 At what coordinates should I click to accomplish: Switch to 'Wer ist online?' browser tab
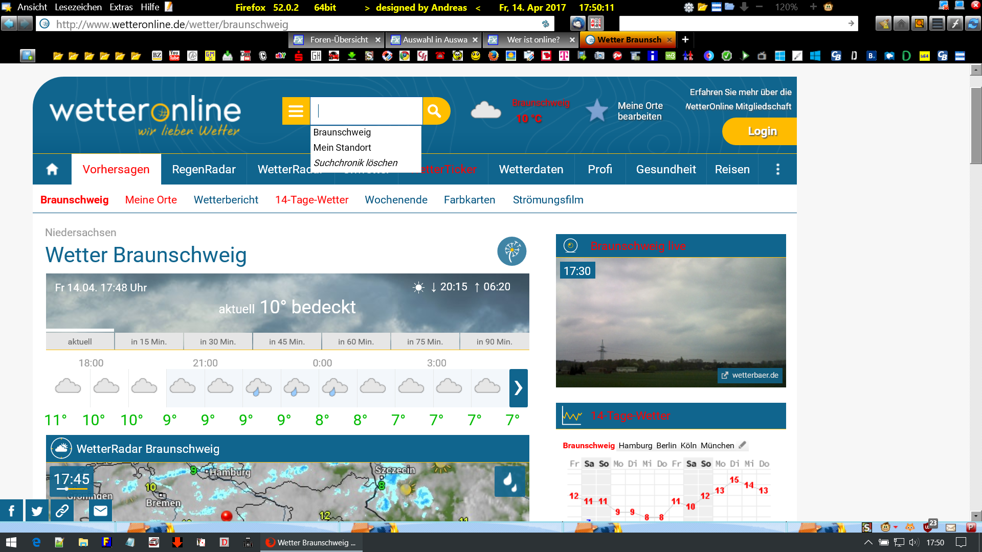[533, 39]
